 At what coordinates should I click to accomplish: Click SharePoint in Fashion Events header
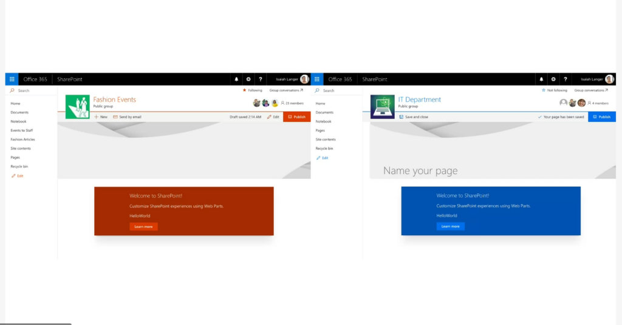pyautogui.click(x=70, y=79)
